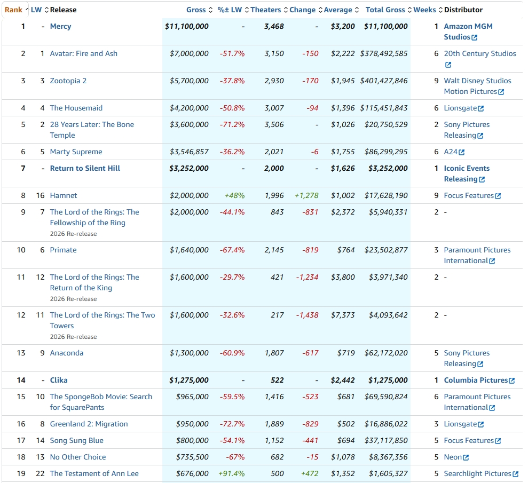Open external link icon beside Amazon MGM Studios

click(x=475, y=37)
